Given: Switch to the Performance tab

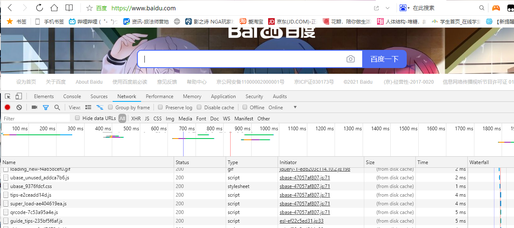Looking at the screenshot, I should pyautogui.click(x=160, y=96).
